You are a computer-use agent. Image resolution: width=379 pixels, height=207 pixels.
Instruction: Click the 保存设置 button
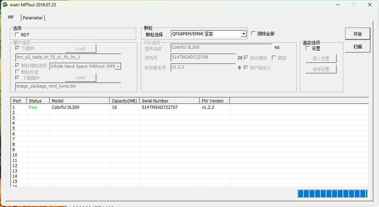(321, 70)
